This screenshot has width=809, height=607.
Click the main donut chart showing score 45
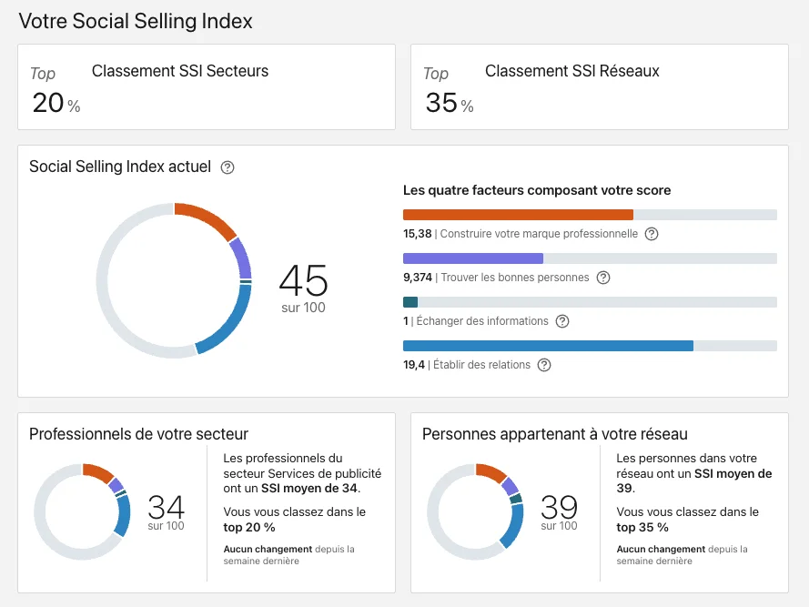coord(174,281)
